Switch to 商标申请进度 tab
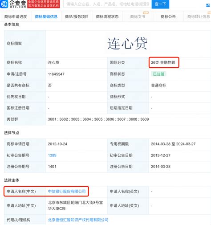The width and height of the screenshot is (211, 225). (16, 16)
